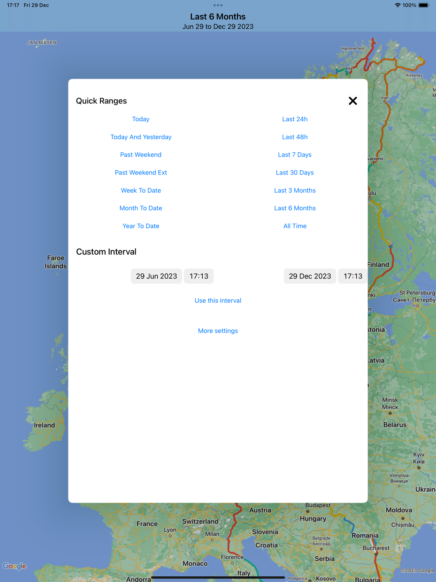The width and height of the screenshot is (436, 582).
Task: Open end time picker next to 29 Dec 2023
Action: tap(353, 276)
